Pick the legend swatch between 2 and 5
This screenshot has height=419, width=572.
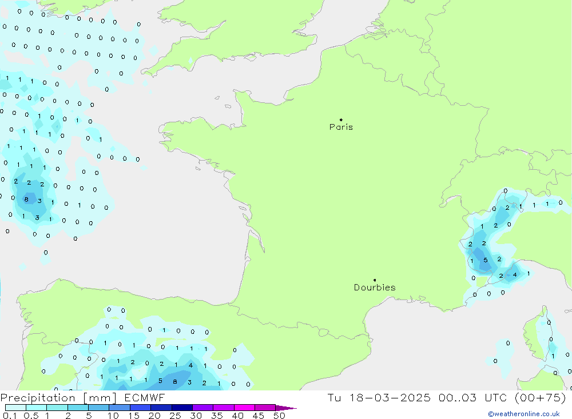click(78, 408)
